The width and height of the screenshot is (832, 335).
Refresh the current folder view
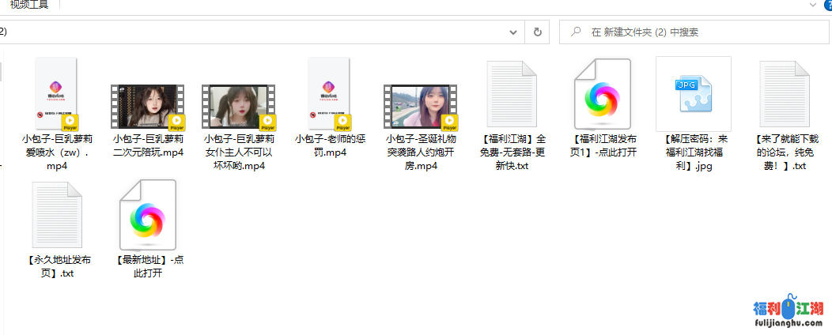538,32
